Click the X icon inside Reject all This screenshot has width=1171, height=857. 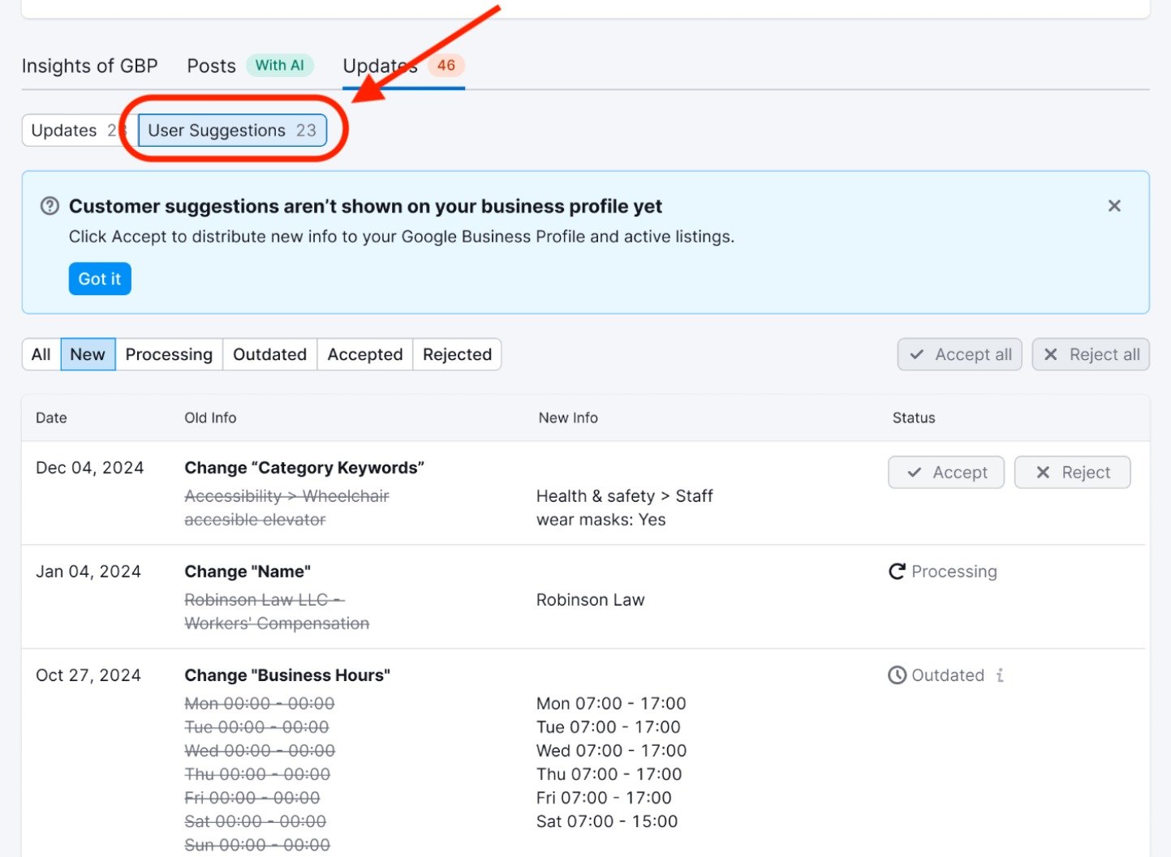(x=1049, y=354)
